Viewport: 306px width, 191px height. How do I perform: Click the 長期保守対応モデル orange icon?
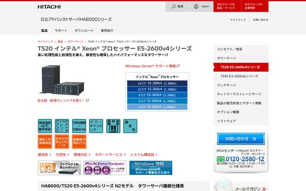pos(79,141)
